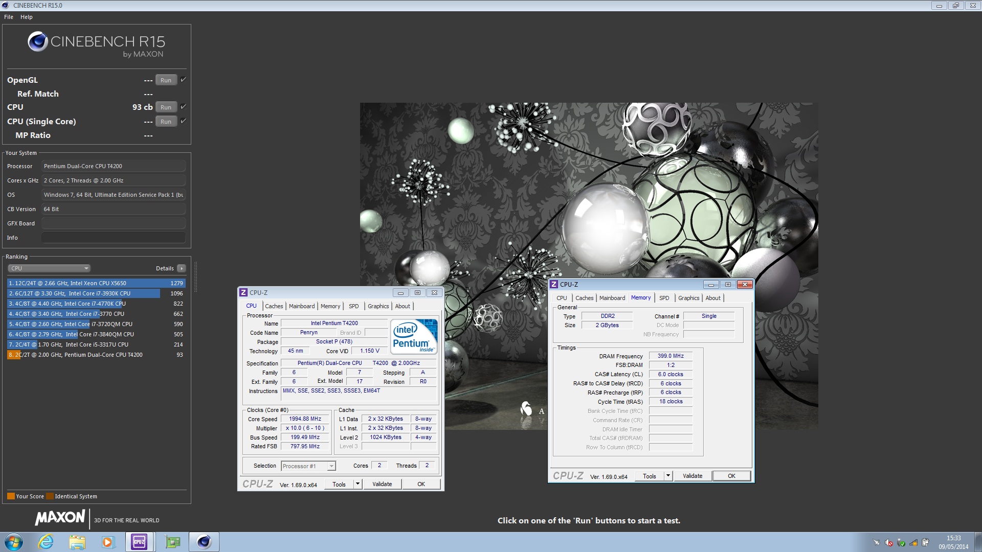Open the wireless network tray icon
The width and height of the screenshot is (982, 552).
[x=913, y=543]
